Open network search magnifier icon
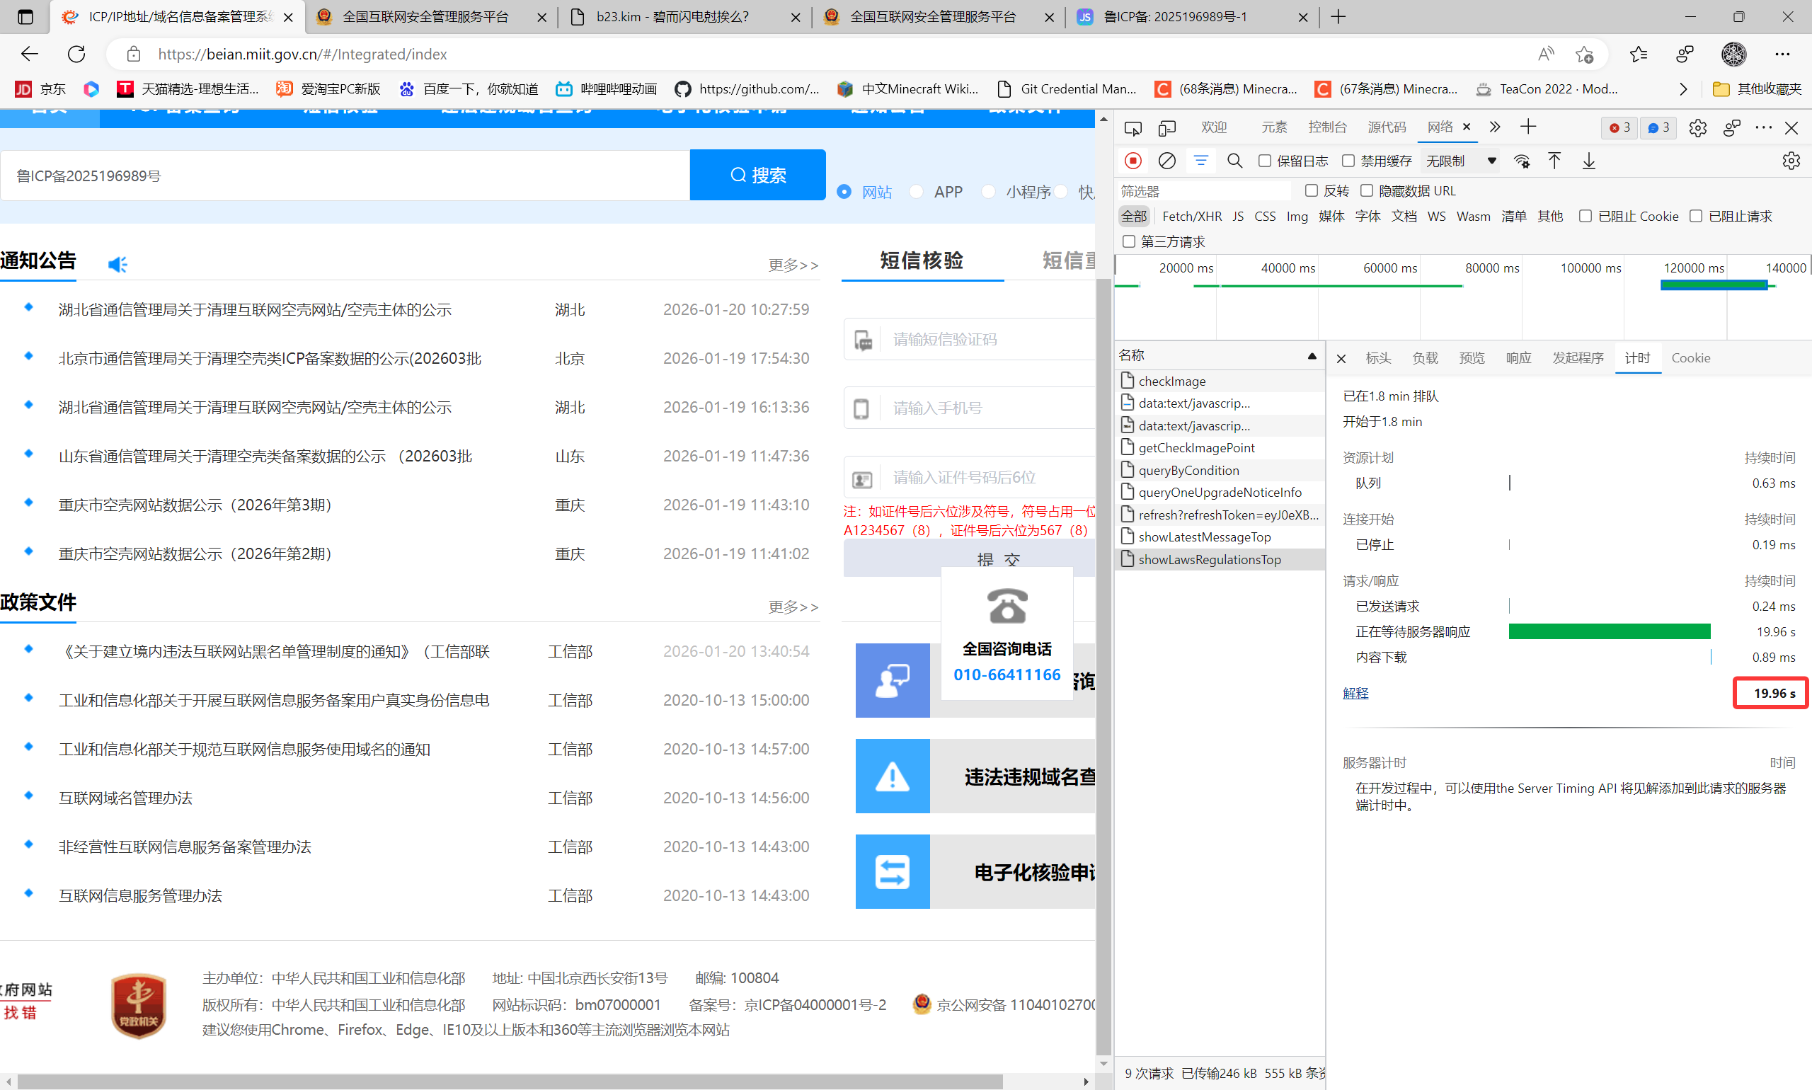Viewport: 1812px width, 1090px height. tap(1234, 161)
